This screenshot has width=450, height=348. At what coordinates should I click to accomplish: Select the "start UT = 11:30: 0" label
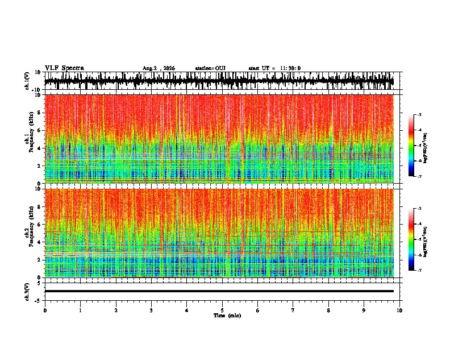274,68
